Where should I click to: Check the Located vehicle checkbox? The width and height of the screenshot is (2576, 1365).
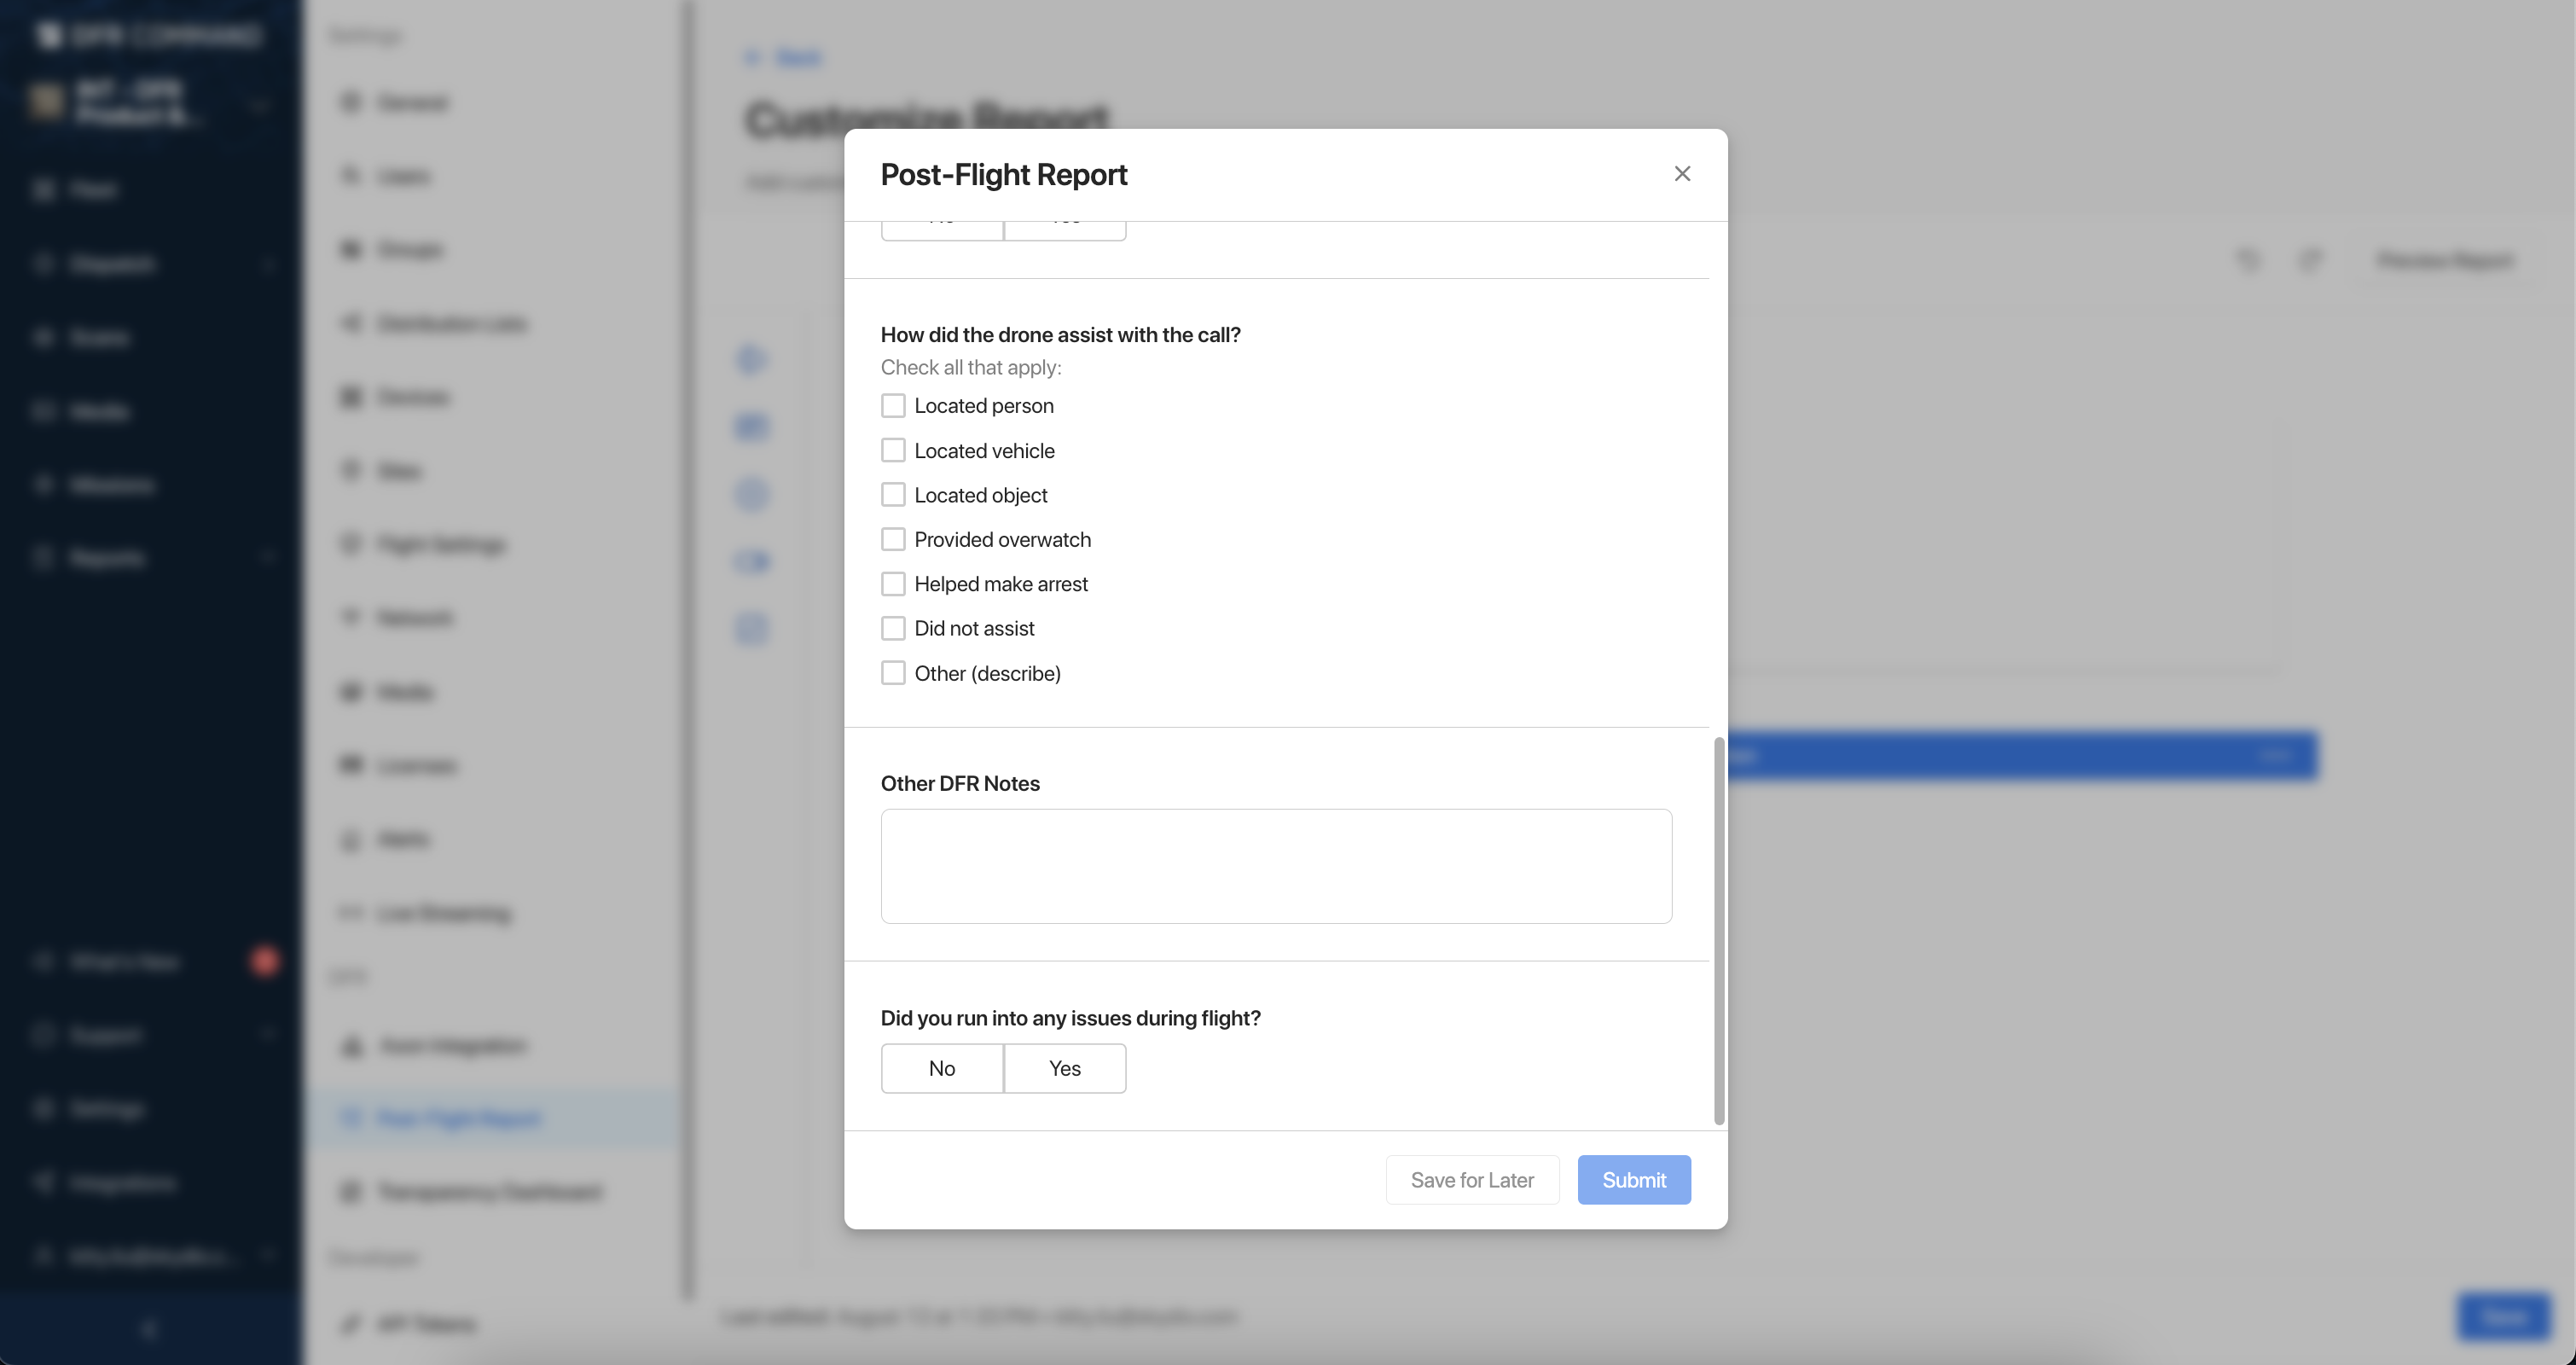(x=893, y=451)
